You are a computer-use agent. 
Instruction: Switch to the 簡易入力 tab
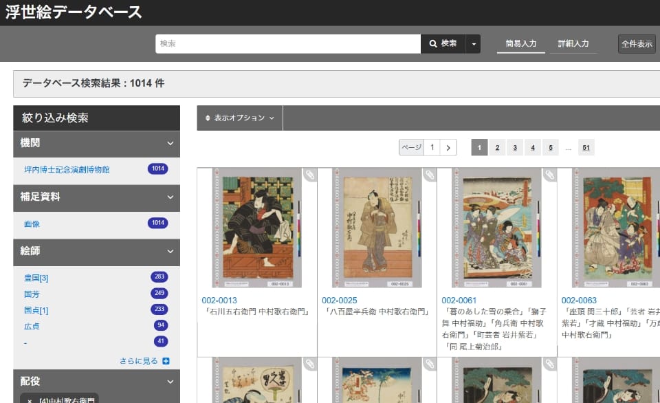click(521, 44)
